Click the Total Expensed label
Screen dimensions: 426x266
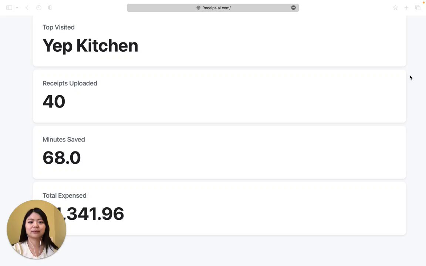[x=64, y=196]
